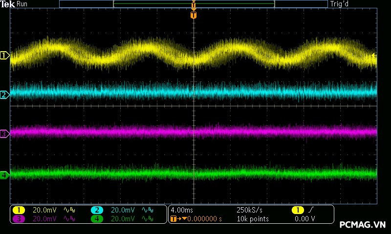Viewport: 391px width, 234px height.
Task: Select the magenta channel 3 badge
Action: coord(19,219)
